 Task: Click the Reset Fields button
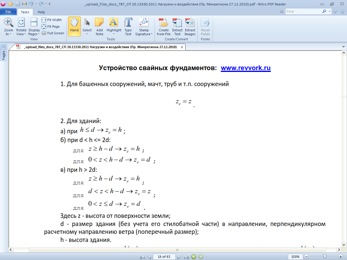pos(205,26)
